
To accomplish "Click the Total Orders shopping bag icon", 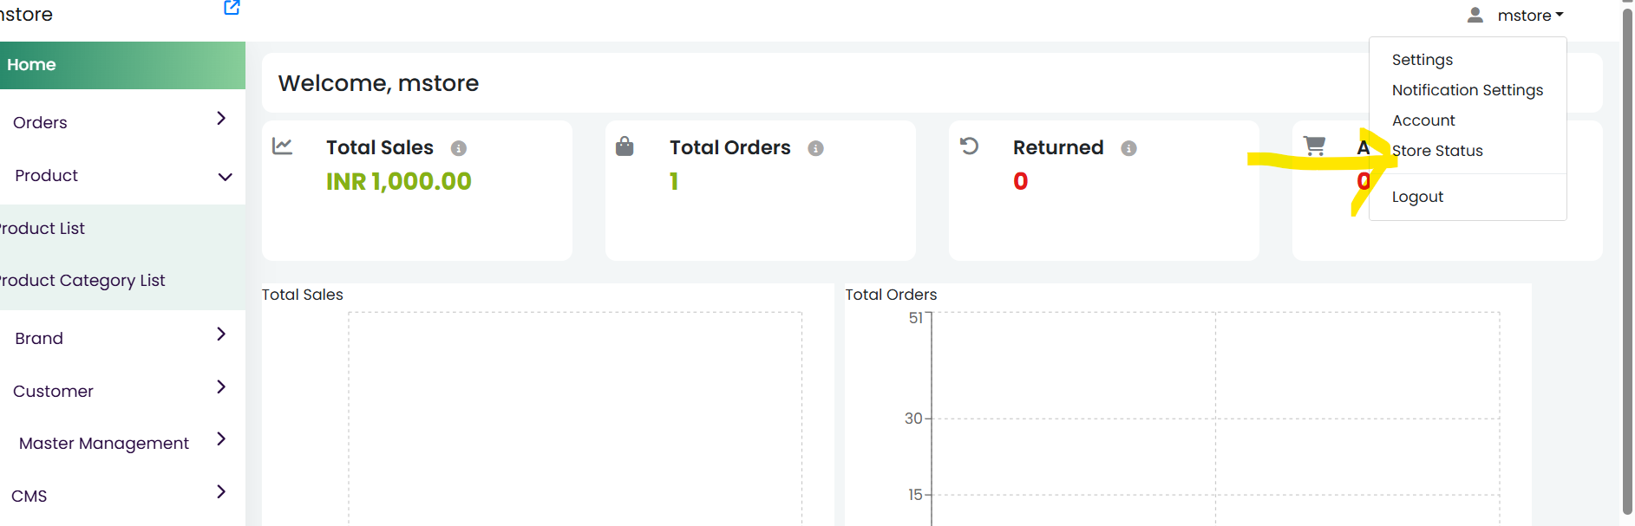I will (x=625, y=146).
